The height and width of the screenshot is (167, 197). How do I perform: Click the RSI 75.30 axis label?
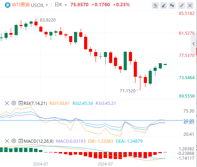pyautogui.click(x=189, y=111)
